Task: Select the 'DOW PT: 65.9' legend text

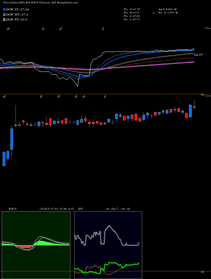Action: point(16,19)
